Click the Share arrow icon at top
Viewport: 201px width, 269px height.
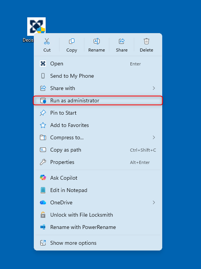(122, 41)
